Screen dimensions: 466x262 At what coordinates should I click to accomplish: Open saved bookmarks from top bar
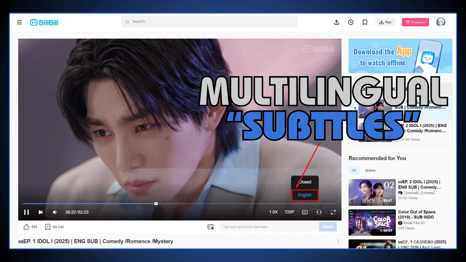(365, 22)
